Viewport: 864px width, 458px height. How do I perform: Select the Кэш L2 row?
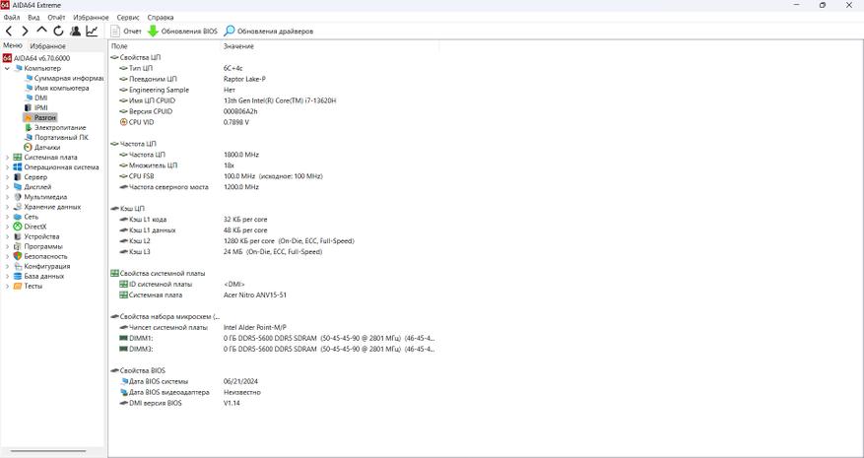click(x=274, y=241)
